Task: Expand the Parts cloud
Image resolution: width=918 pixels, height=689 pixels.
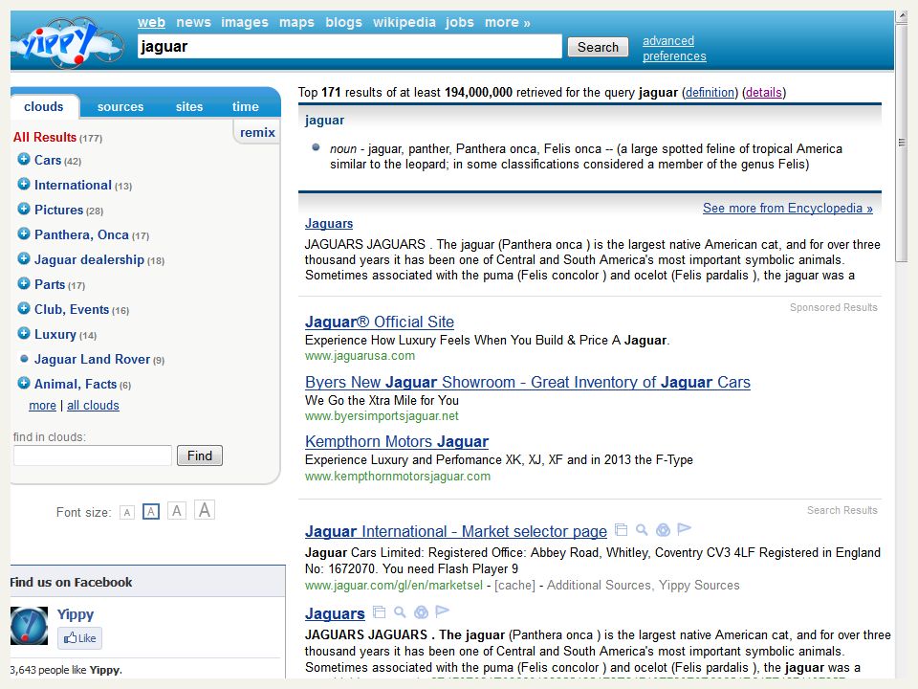Action: (24, 283)
